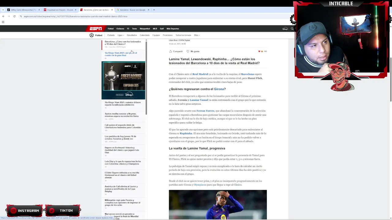
Task: Close the Google barcelona search tab
Action: tap(149, 10)
